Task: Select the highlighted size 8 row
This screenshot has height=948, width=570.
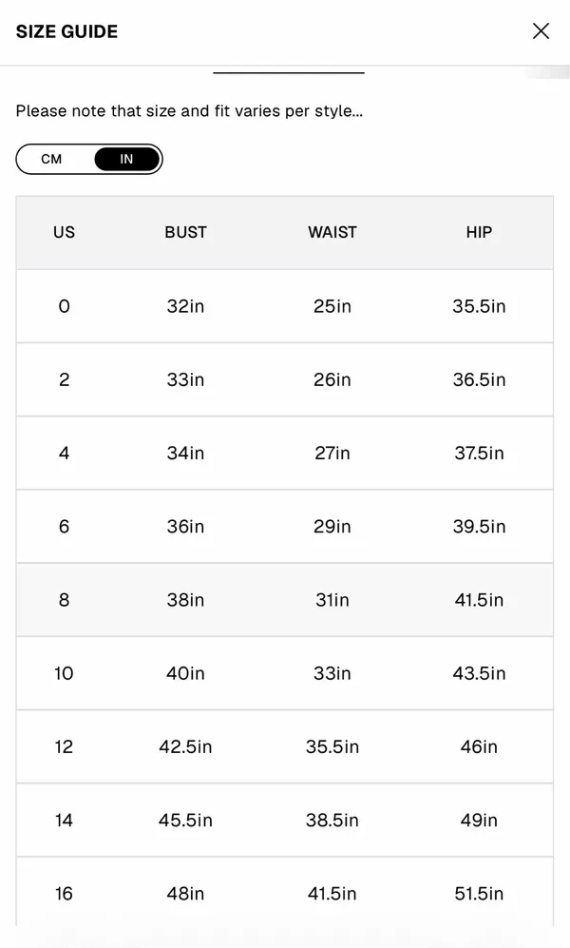Action: [284, 600]
